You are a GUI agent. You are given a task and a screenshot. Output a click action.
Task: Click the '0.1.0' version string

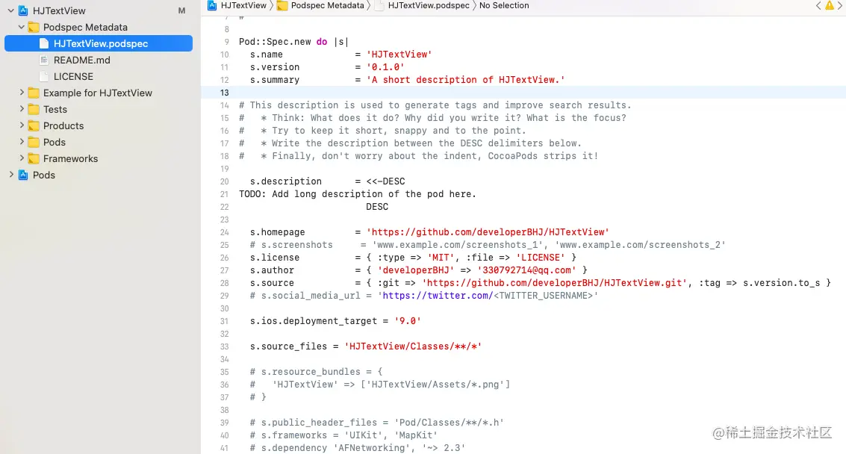coord(385,67)
